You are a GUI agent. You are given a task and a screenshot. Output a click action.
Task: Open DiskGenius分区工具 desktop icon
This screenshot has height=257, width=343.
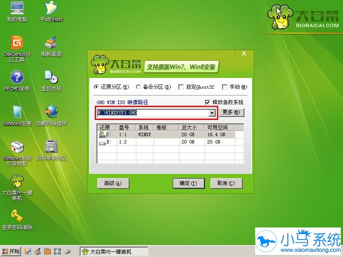coord(17,49)
